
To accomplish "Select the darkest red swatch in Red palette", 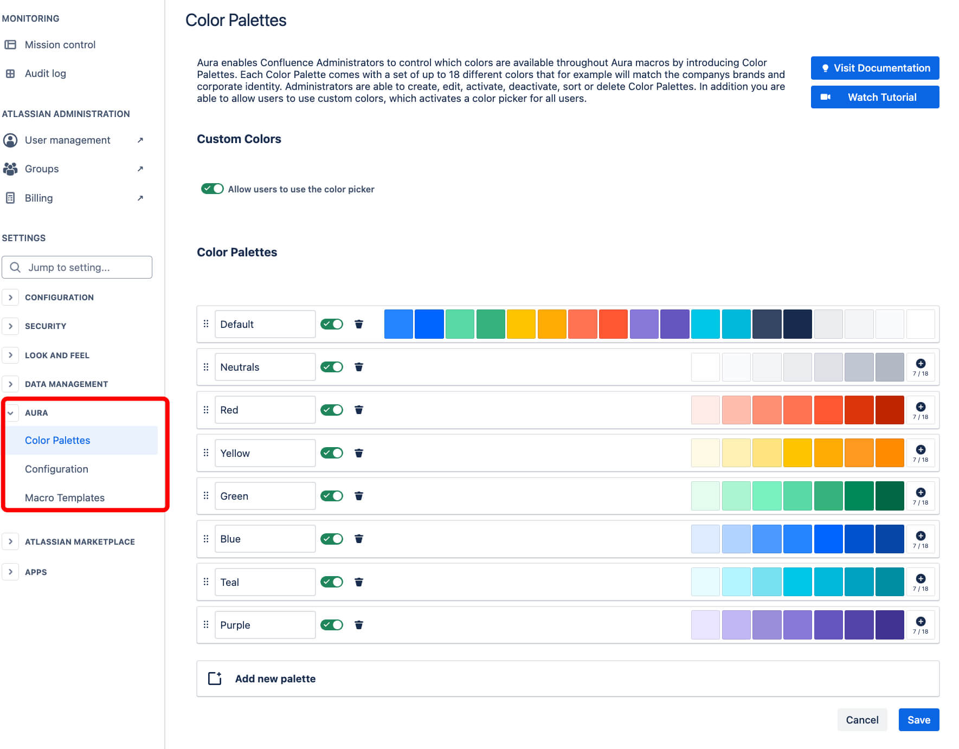I will (889, 409).
